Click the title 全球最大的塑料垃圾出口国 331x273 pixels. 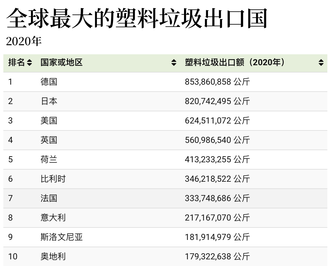click(137, 18)
